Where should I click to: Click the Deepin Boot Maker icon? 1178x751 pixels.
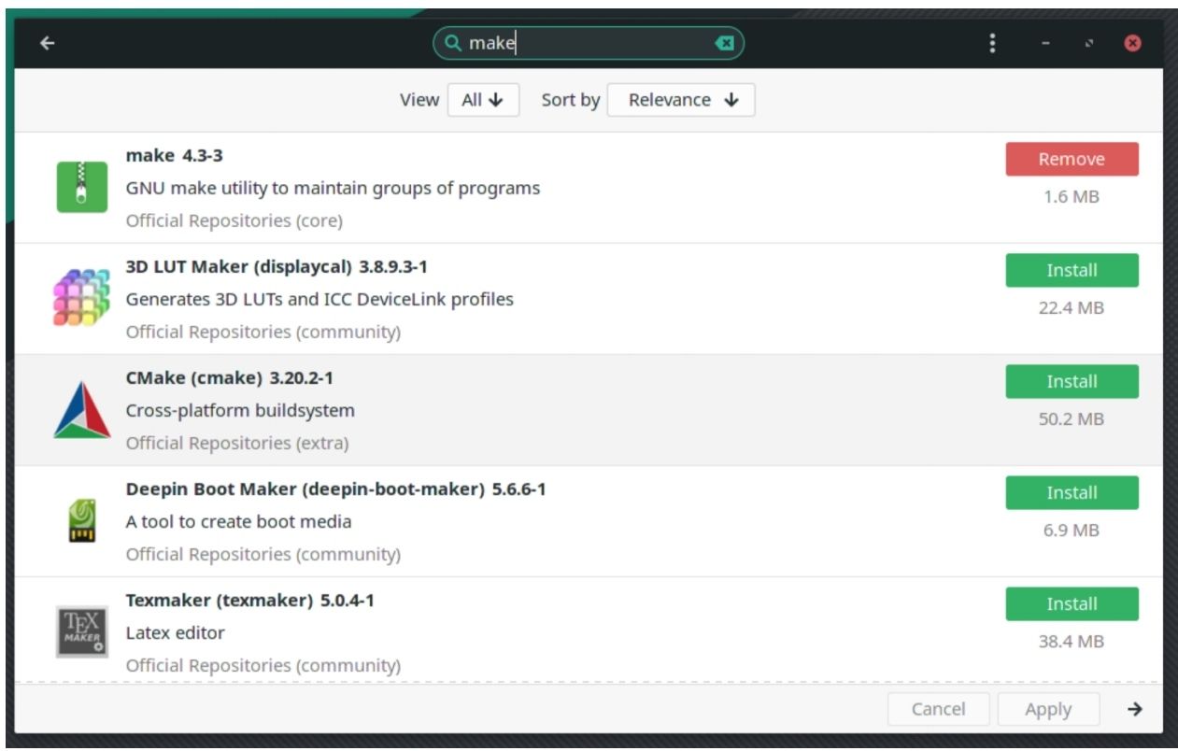(82, 520)
